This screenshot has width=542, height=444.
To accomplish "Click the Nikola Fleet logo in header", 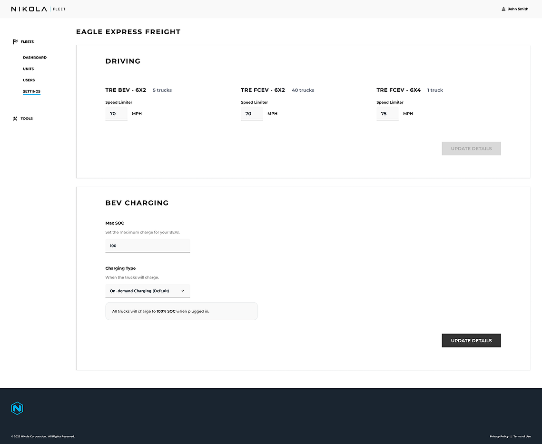I will coord(39,9).
